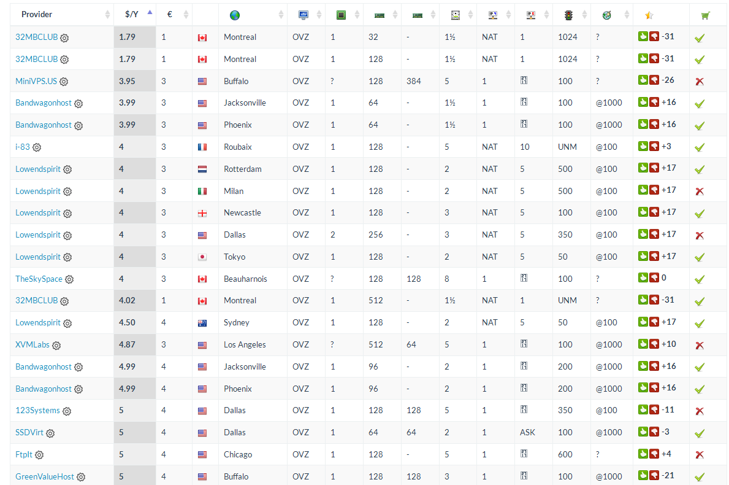The width and height of the screenshot is (729, 485).
Task: Thumbs up the Lowendspirit Sydney offer
Action: point(643,322)
